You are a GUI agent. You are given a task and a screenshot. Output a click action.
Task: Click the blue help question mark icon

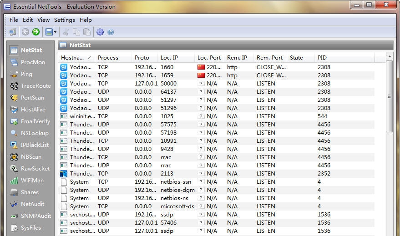point(111,32)
